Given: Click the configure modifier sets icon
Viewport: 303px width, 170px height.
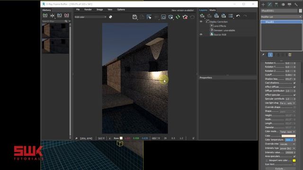Looking at the screenshot, I should (290, 55).
